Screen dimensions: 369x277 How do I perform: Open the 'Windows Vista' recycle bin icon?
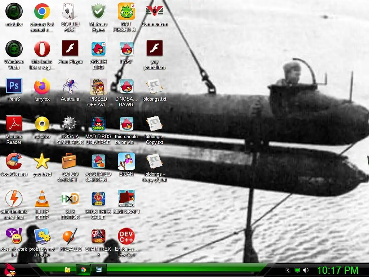[14, 49]
